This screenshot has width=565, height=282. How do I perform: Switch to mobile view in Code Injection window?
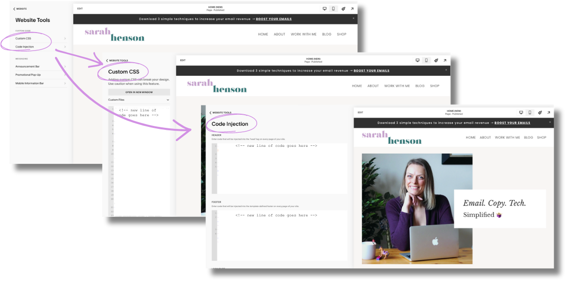[x=530, y=112]
